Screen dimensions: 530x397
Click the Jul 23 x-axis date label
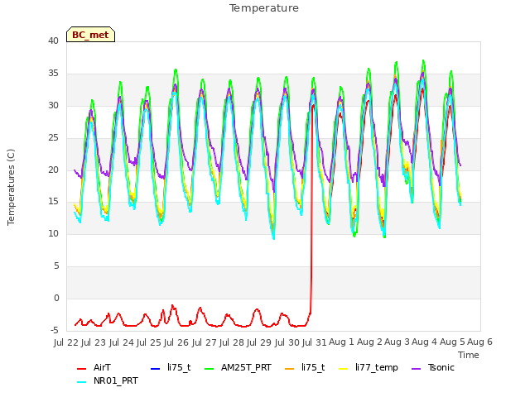pos(94,342)
